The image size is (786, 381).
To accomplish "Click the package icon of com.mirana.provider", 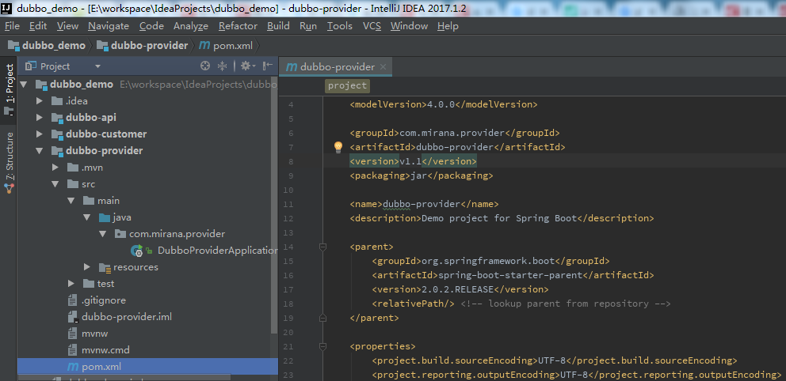I will click(120, 234).
